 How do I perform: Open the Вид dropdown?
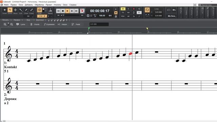point(30,20)
